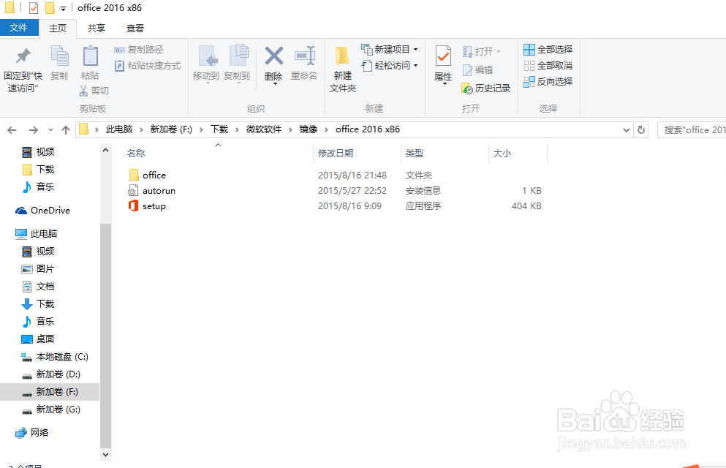Click the properties icon in title bar
Viewport: 726px width, 468px height.
34,8
